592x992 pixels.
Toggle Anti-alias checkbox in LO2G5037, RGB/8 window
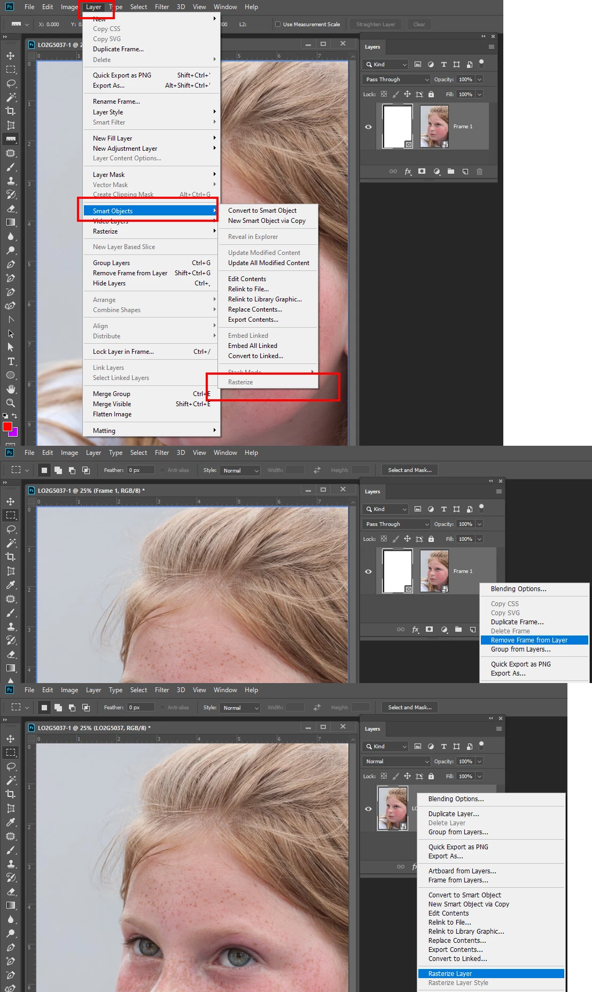(x=163, y=708)
